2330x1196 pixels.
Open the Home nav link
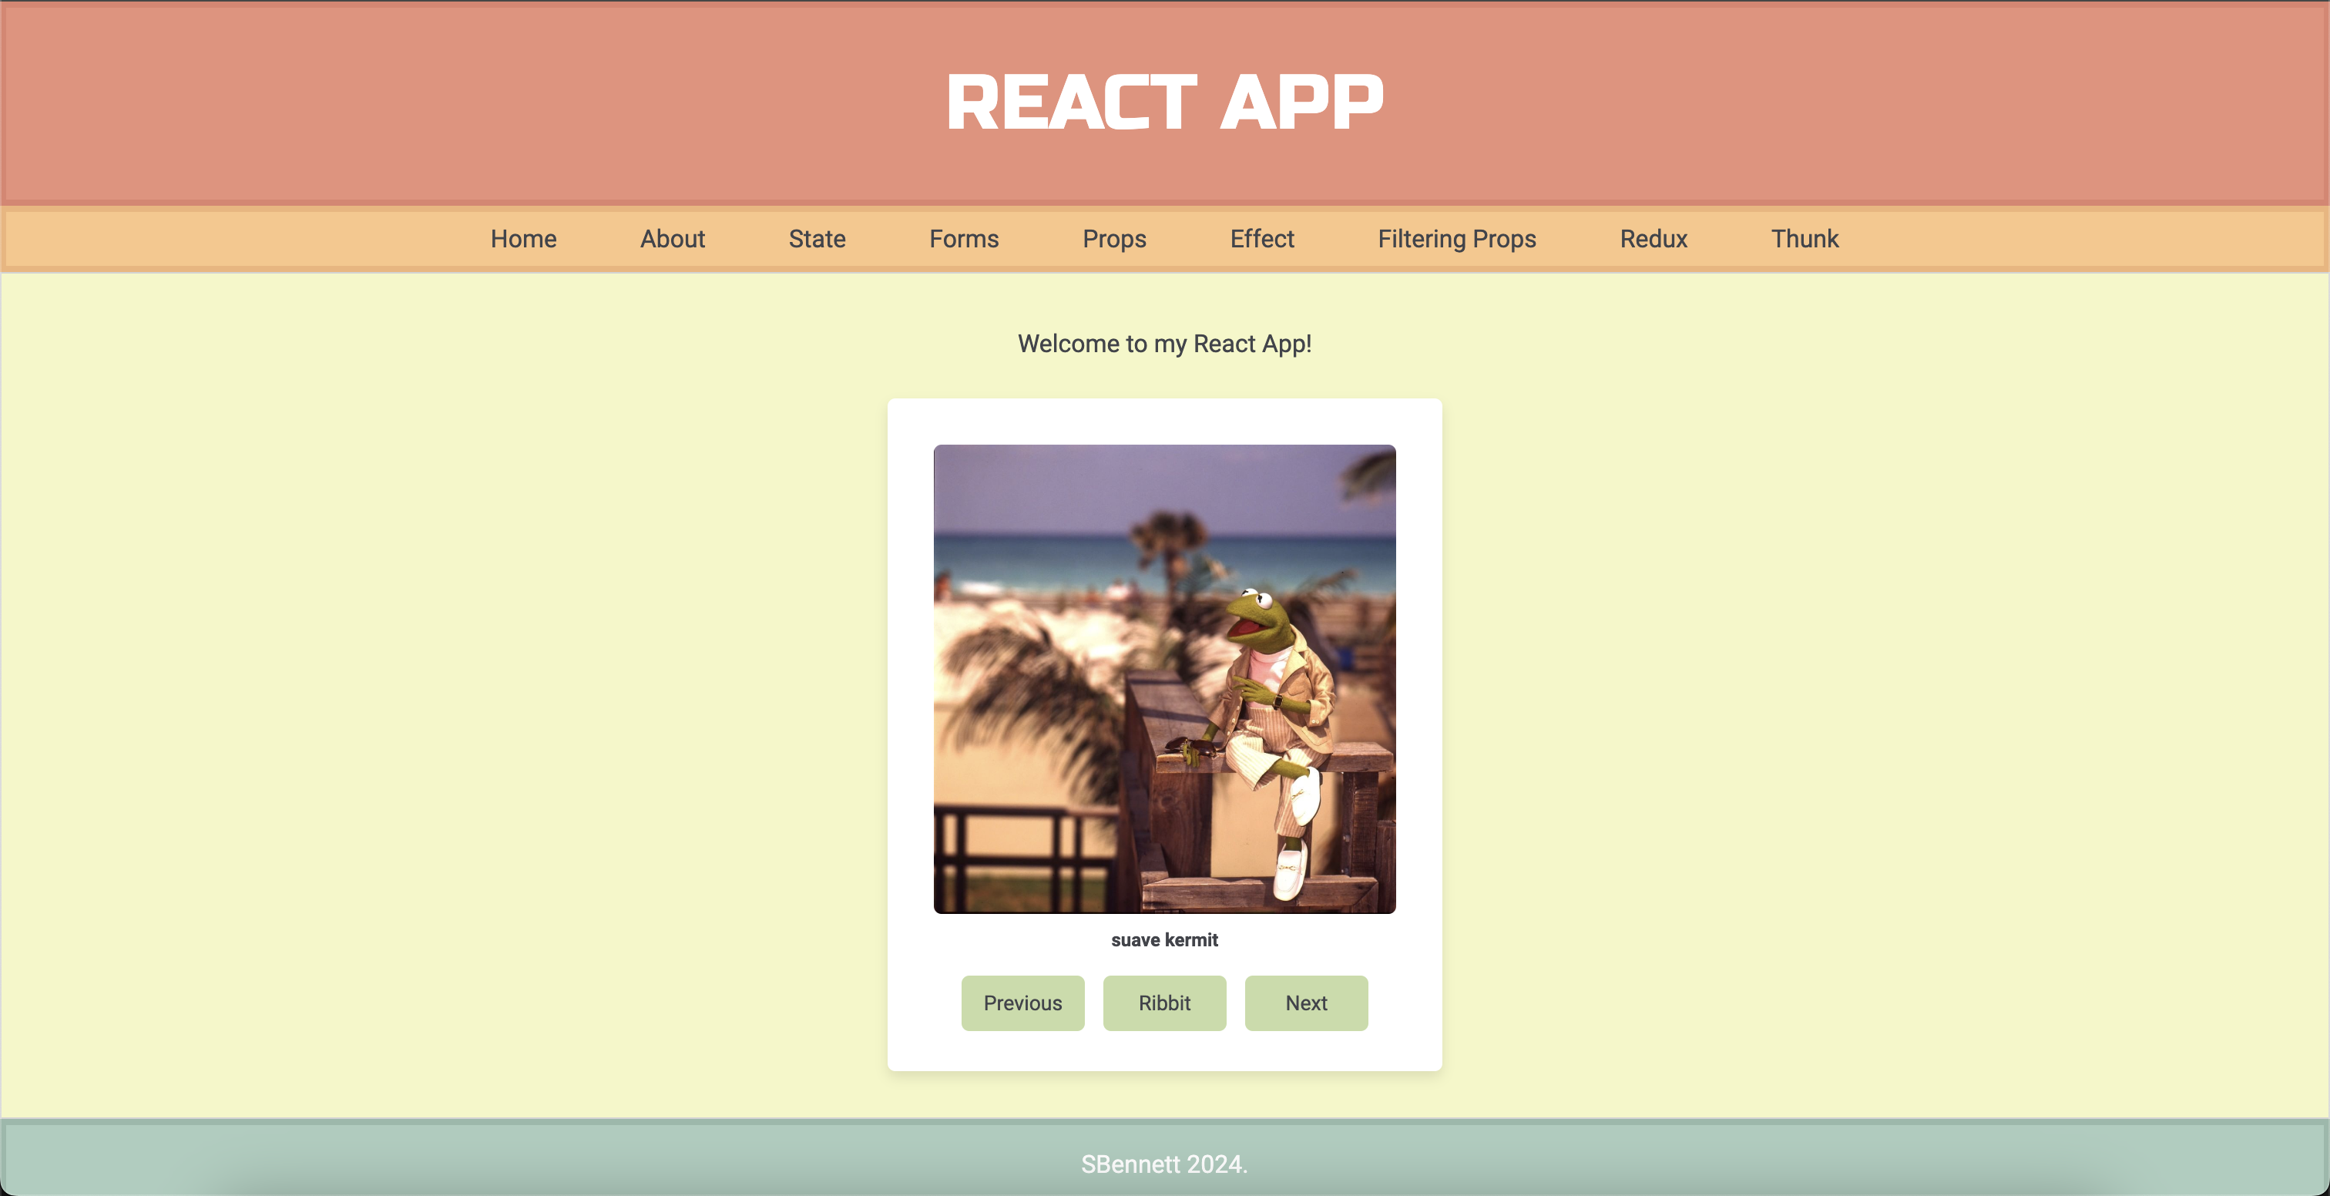pos(523,239)
